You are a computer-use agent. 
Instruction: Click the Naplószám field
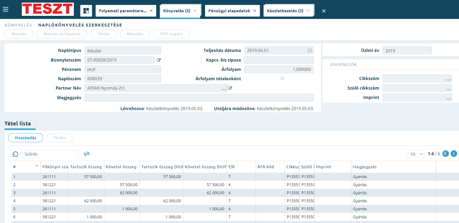click(x=122, y=79)
